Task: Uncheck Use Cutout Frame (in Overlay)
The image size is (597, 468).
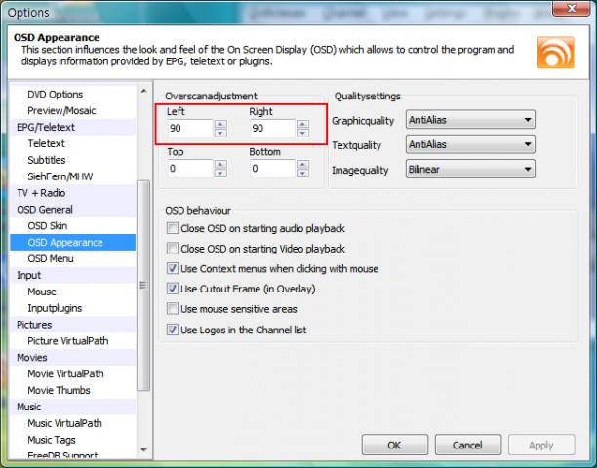Action: point(172,289)
